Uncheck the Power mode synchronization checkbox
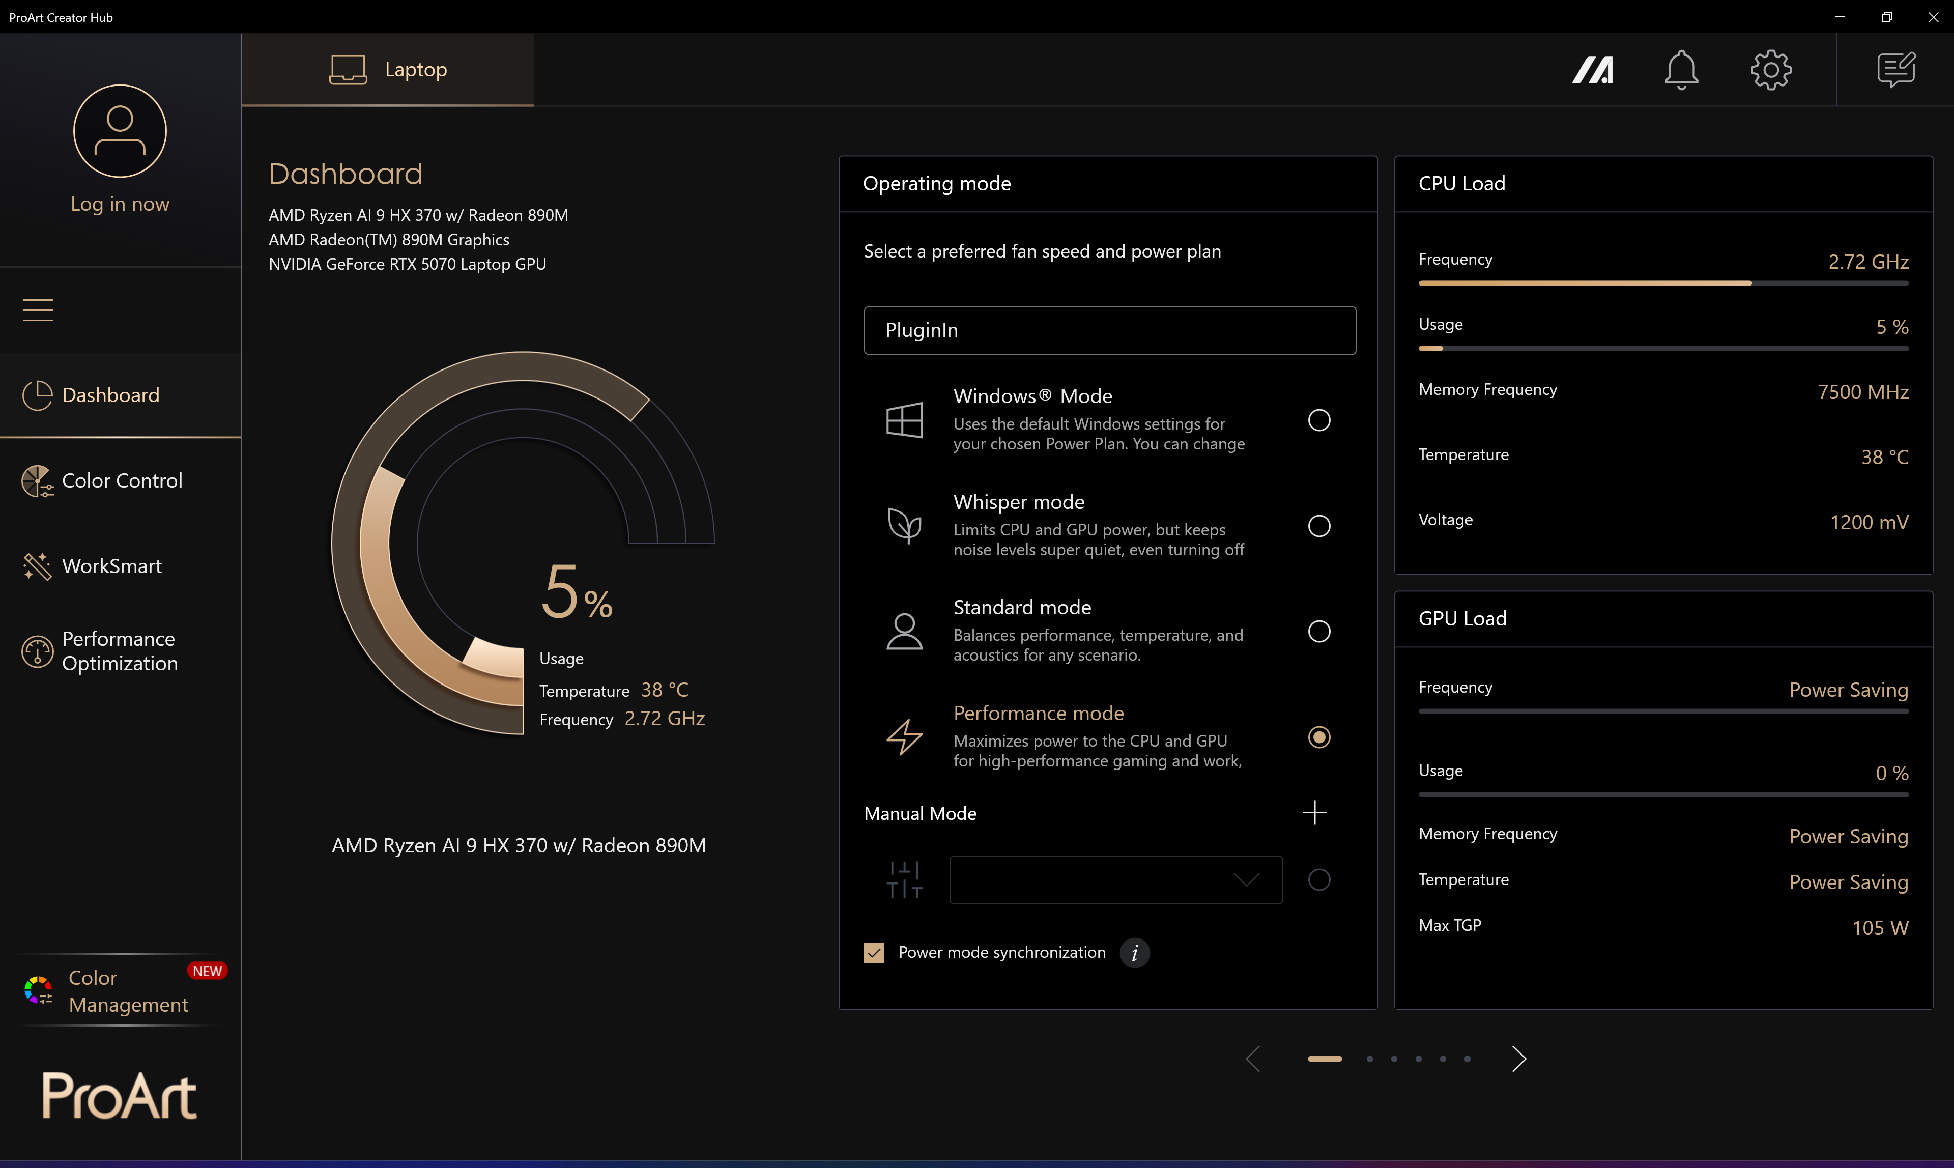The height and width of the screenshot is (1168, 1954). click(x=874, y=953)
